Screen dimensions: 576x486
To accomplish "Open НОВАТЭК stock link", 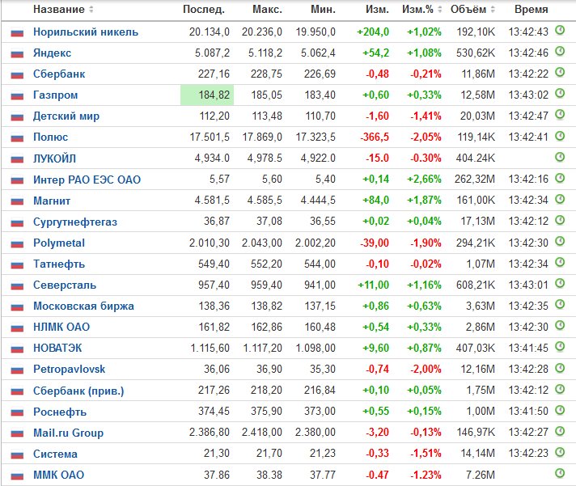I will point(57,348).
